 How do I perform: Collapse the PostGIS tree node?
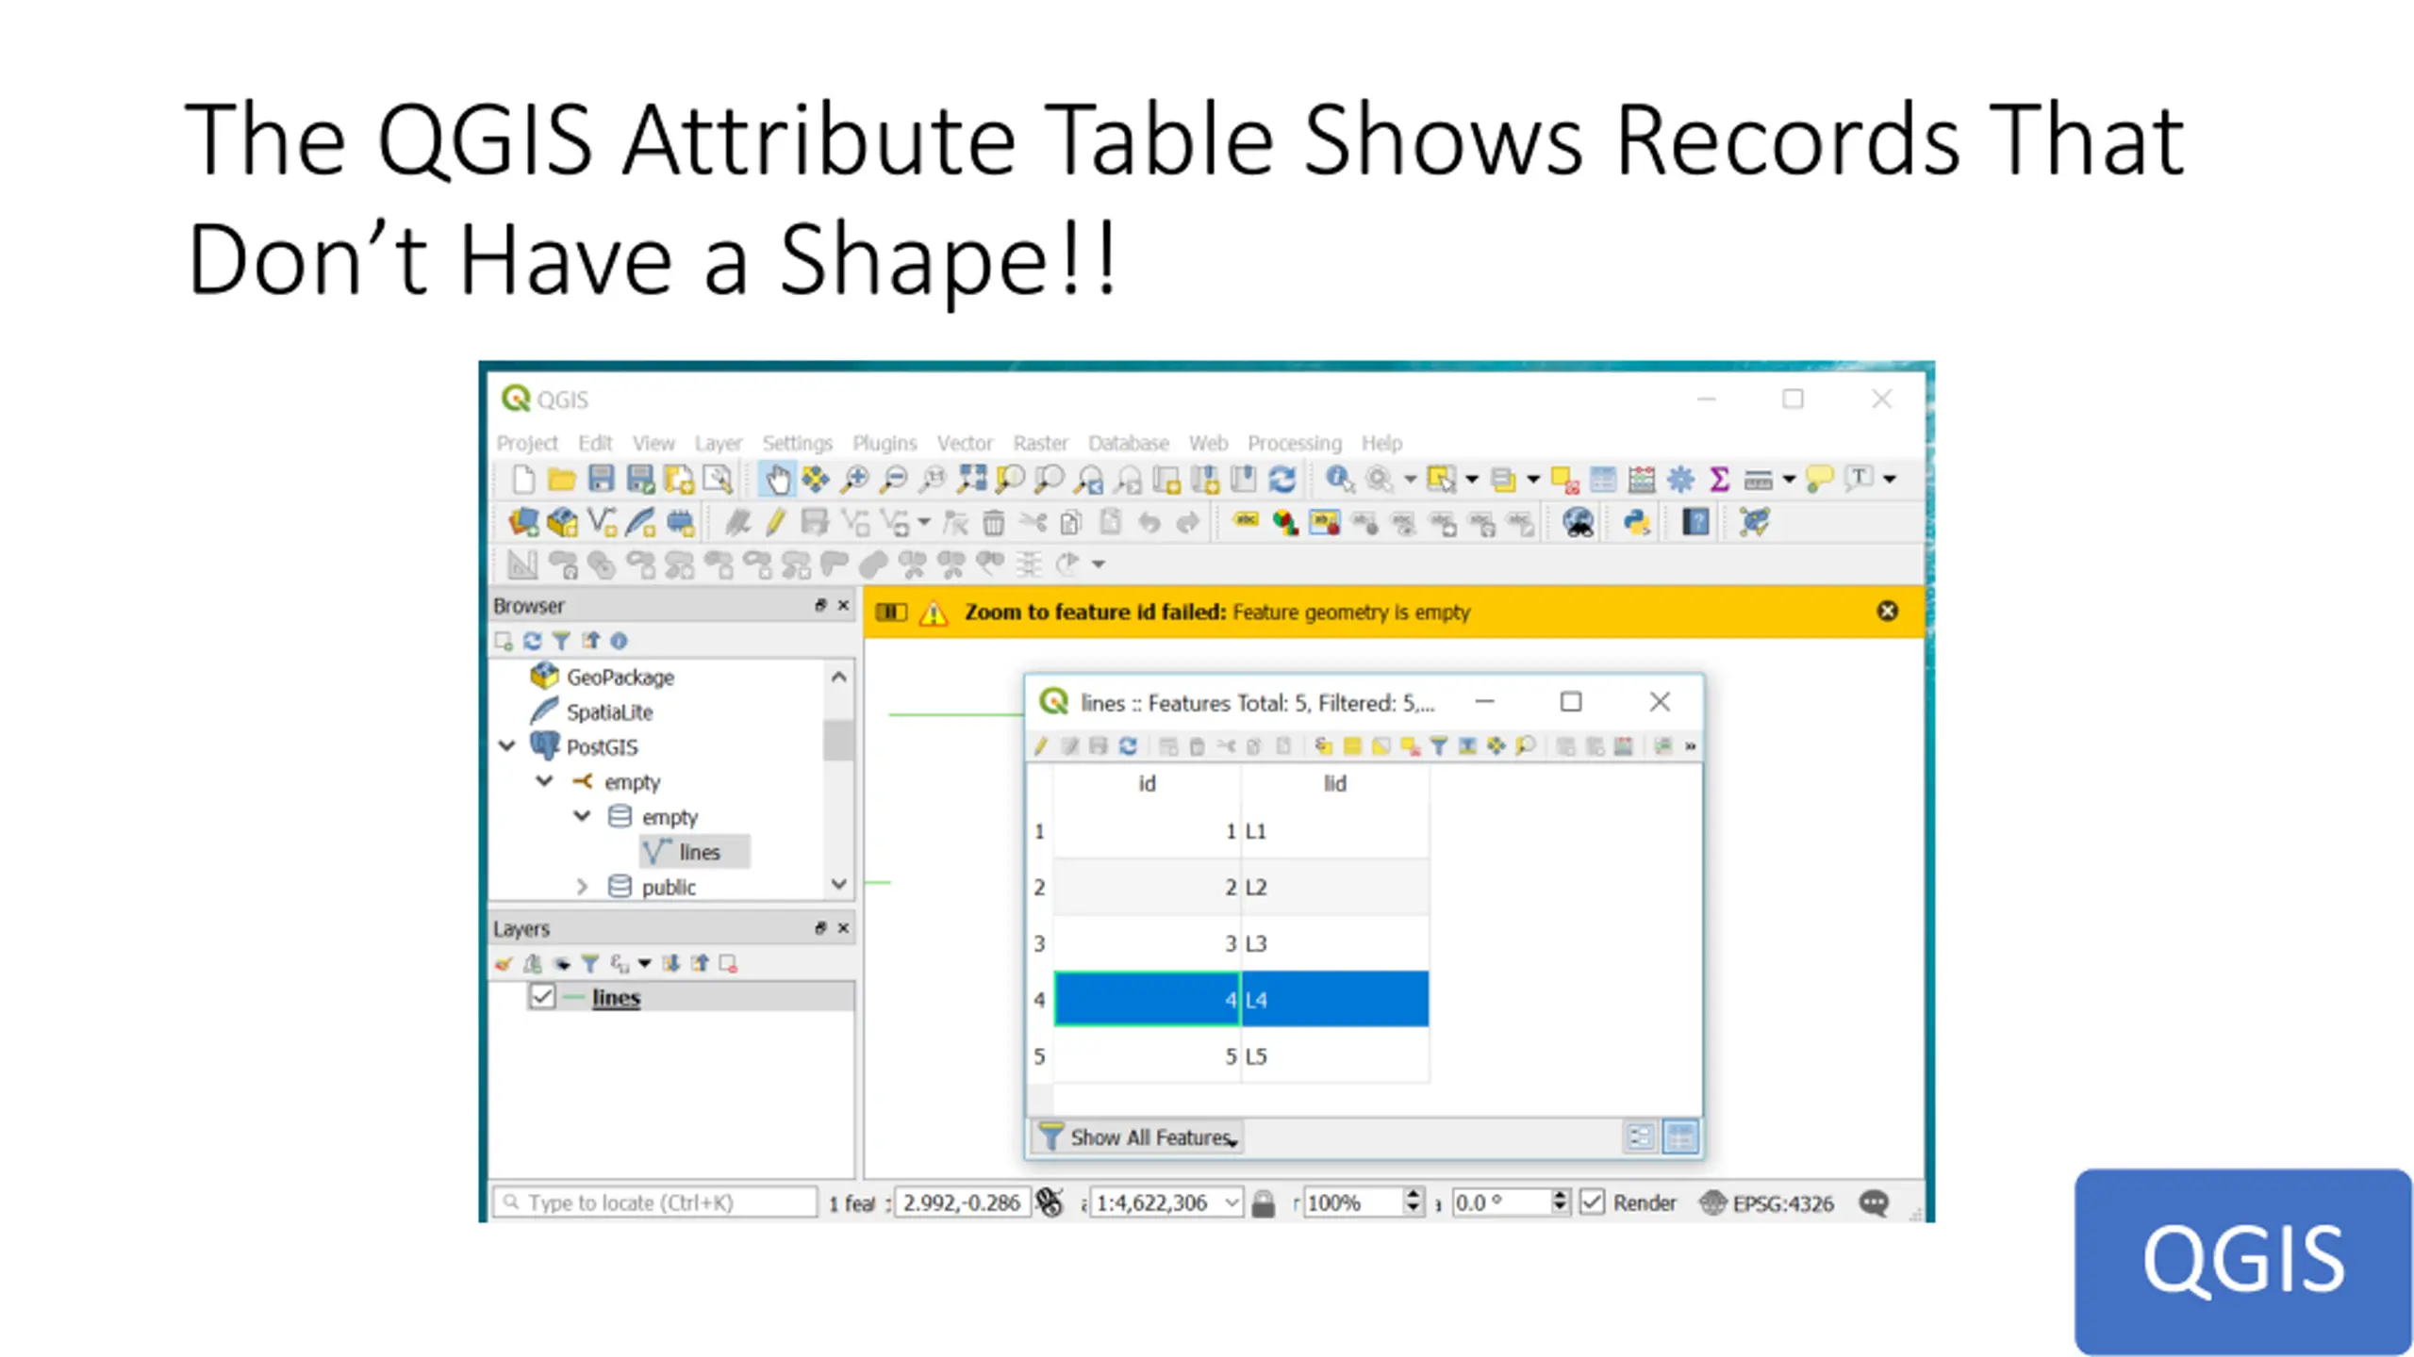[507, 746]
